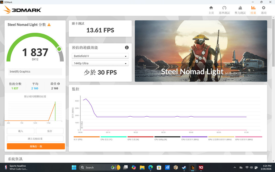275x172 pixels.
Task: Open the Battlefield V game dropdown
Action: (100, 56)
